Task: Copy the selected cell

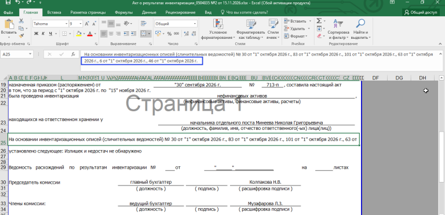Action: [x=21, y=28]
